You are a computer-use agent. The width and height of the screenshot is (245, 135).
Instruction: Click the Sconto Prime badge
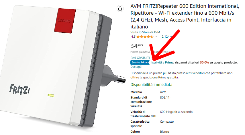140,62
